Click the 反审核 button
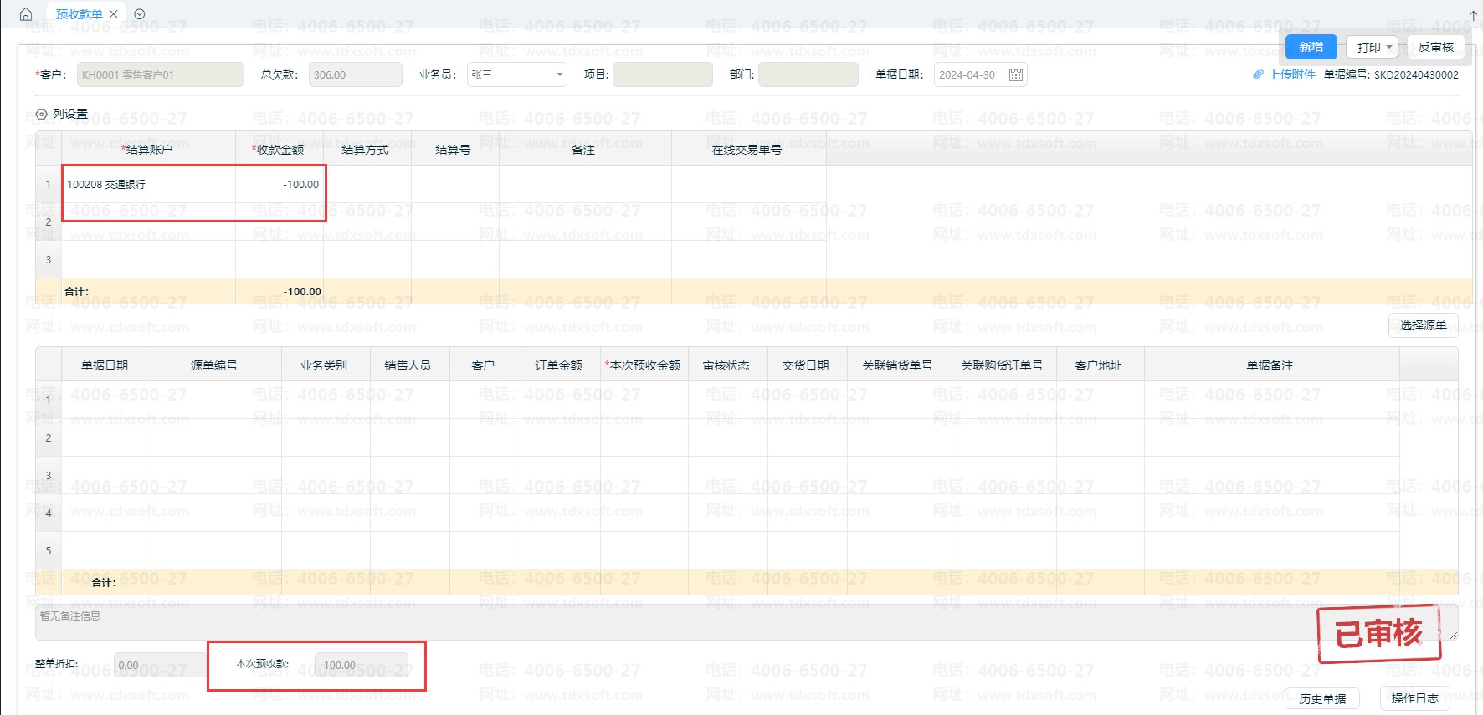1483x715 pixels. 1435,48
